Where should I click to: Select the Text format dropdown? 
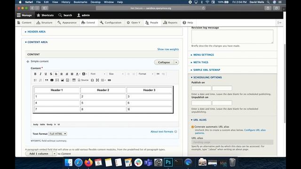pos(57,134)
